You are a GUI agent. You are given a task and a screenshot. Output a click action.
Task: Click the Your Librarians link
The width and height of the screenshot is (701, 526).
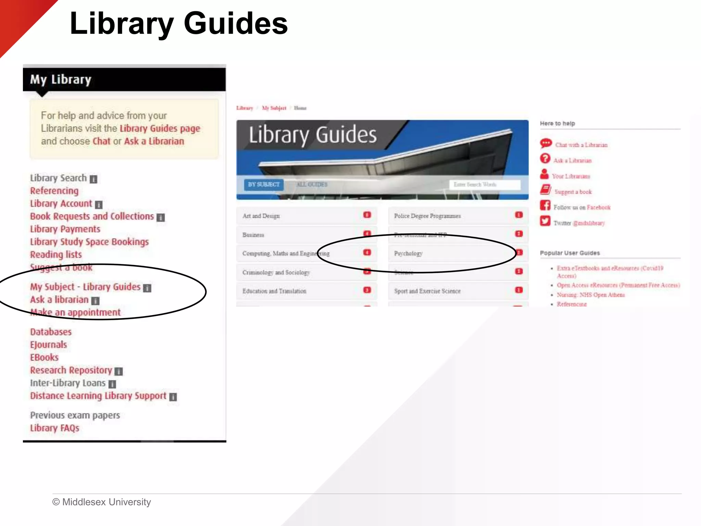click(571, 176)
